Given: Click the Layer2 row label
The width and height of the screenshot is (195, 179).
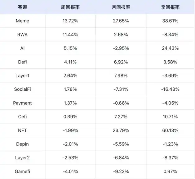Looking at the screenshot, I should coord(22,158).
